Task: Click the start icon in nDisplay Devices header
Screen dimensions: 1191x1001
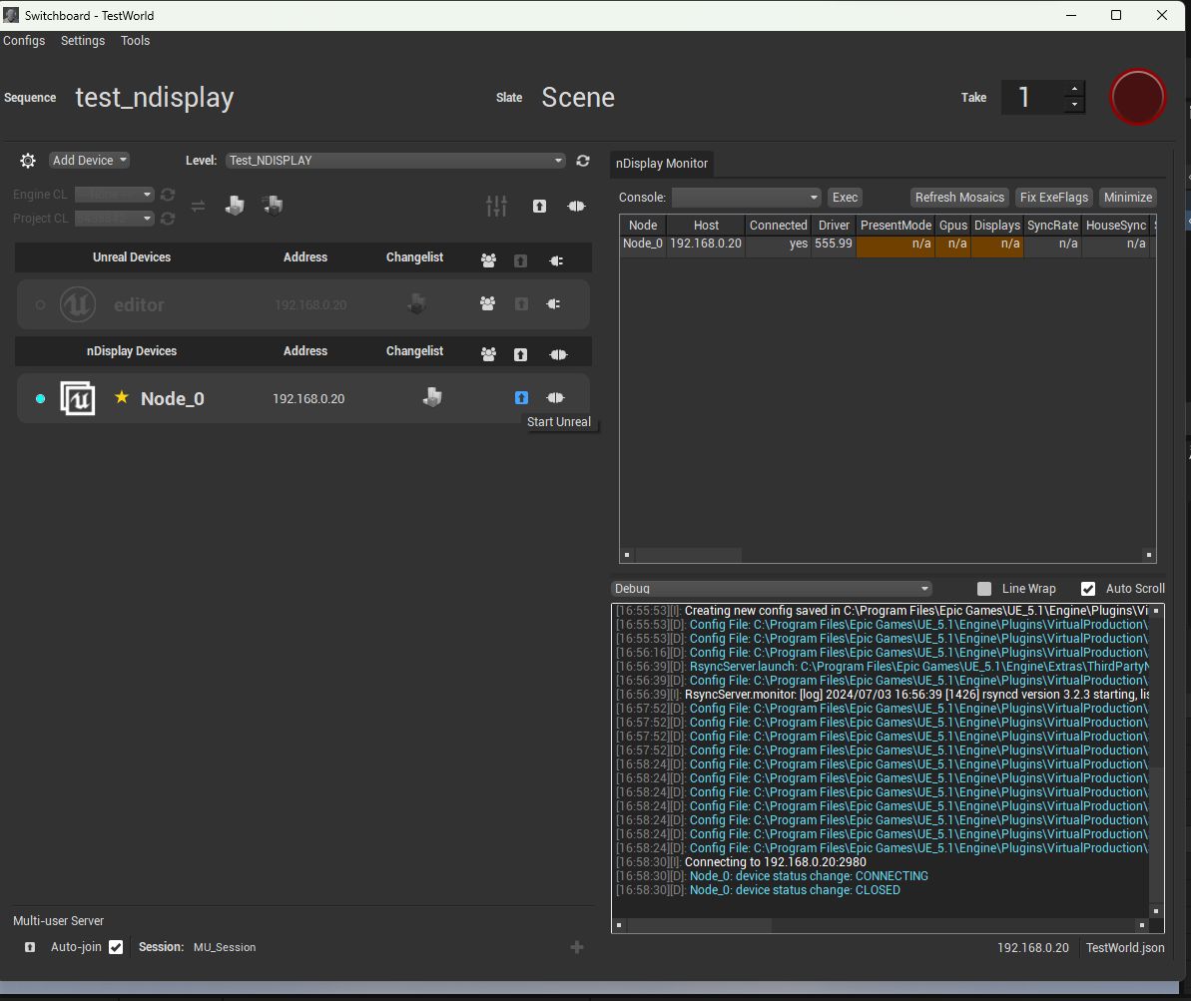Action: click(x=520, y=354)
